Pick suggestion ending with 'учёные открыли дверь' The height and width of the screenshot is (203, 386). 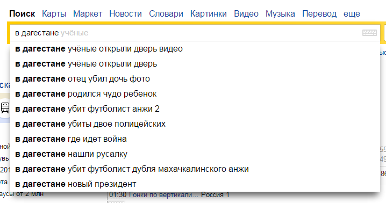point(195,64)
